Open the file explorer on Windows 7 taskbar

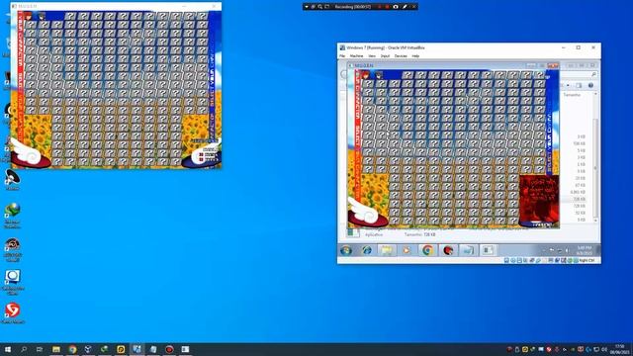click(387, 250)
